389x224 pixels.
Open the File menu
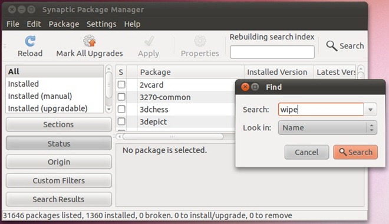12,24
